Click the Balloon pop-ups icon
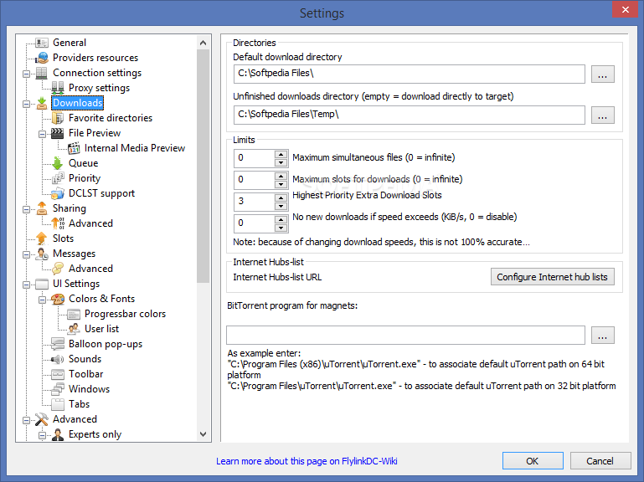Image resolution: width=644 pixels, height=482 pixels. pos(58,344)
